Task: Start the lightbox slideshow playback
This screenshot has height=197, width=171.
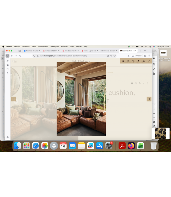Action: 139,61
